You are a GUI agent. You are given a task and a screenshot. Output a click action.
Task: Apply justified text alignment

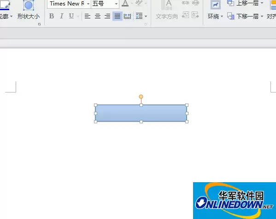coord(117,17)
